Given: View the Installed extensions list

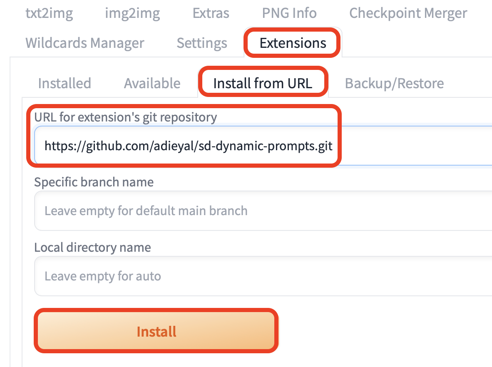Looking at the screenshot, I should pos(65,83).
